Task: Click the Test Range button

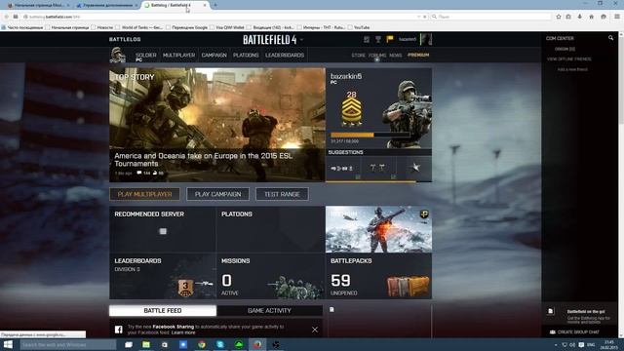Action: [282, 194]
